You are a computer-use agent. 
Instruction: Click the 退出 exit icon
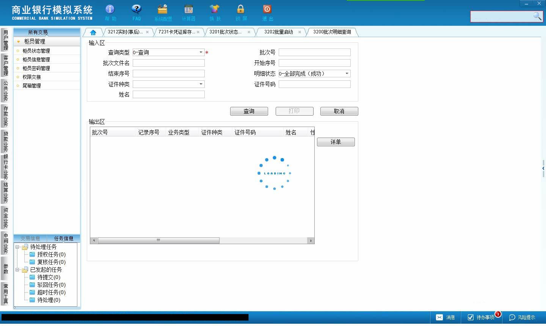(267, 13)
